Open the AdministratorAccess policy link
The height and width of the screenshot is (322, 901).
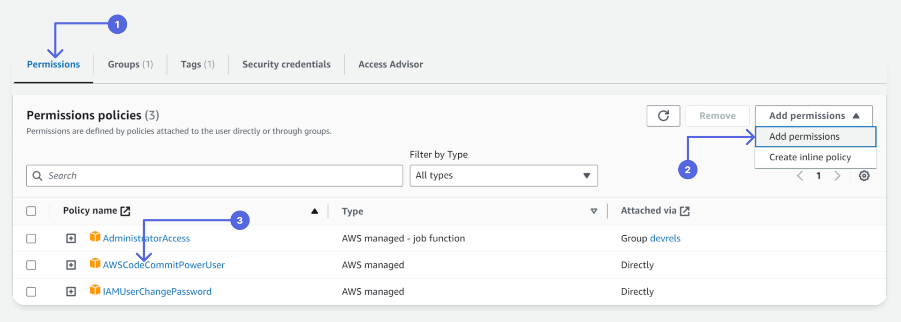pos(146,238)
